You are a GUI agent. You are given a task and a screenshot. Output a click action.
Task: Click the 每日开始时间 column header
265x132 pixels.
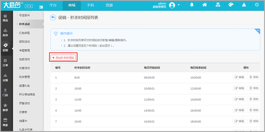click(x=152, y=68)
